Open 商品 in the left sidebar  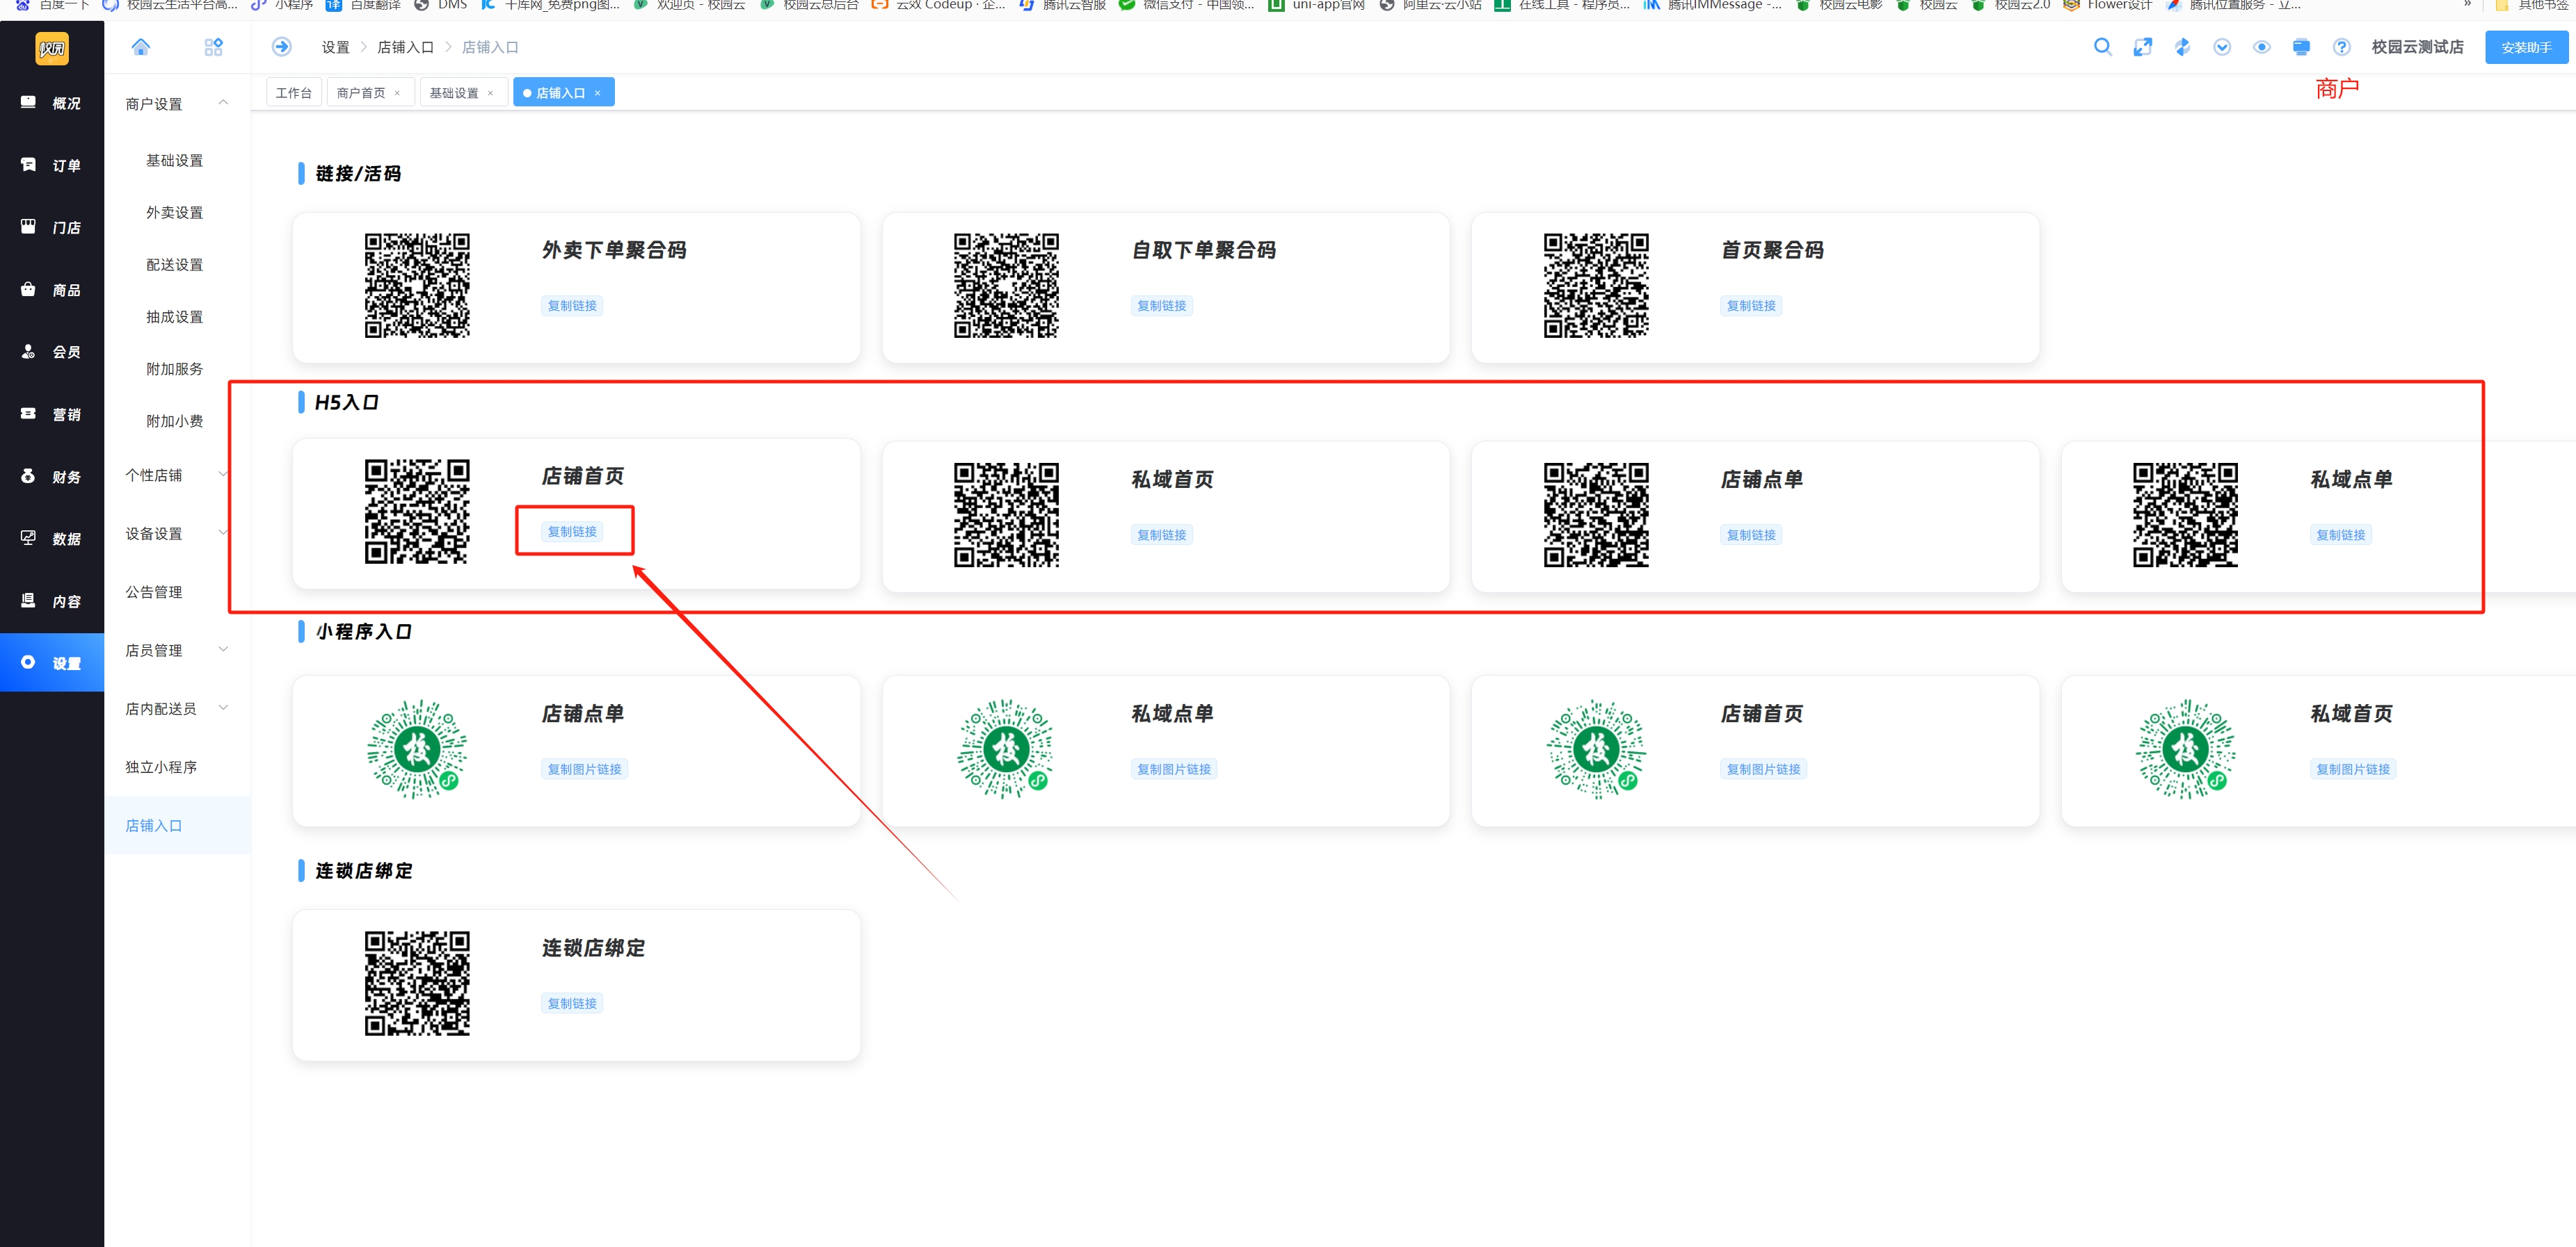[x=52, y=290]
